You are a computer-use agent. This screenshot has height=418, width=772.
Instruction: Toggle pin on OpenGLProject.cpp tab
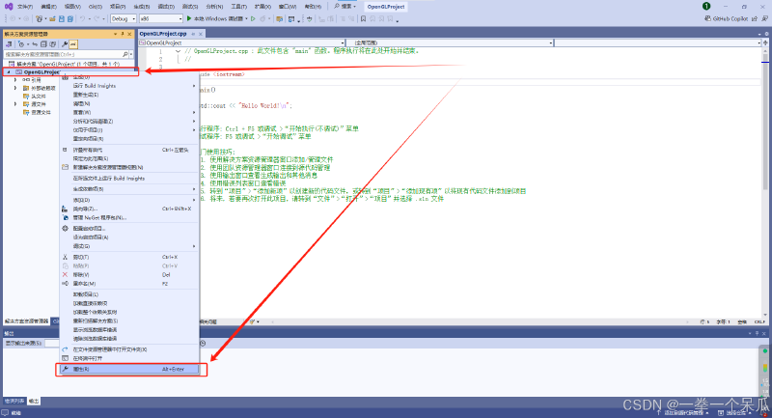(x=194, y=34)
